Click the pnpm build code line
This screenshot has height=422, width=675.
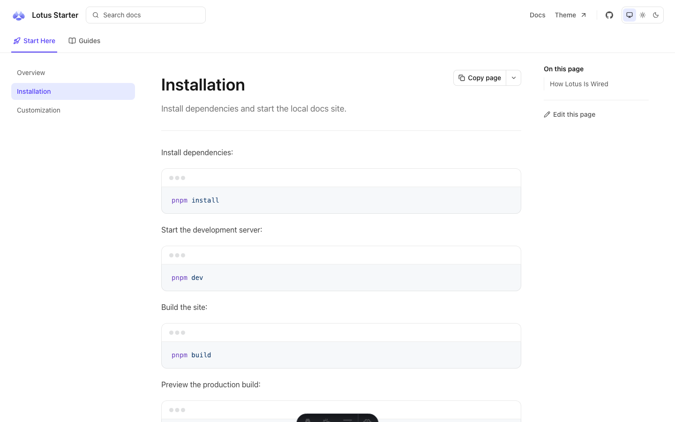point(191,355)
